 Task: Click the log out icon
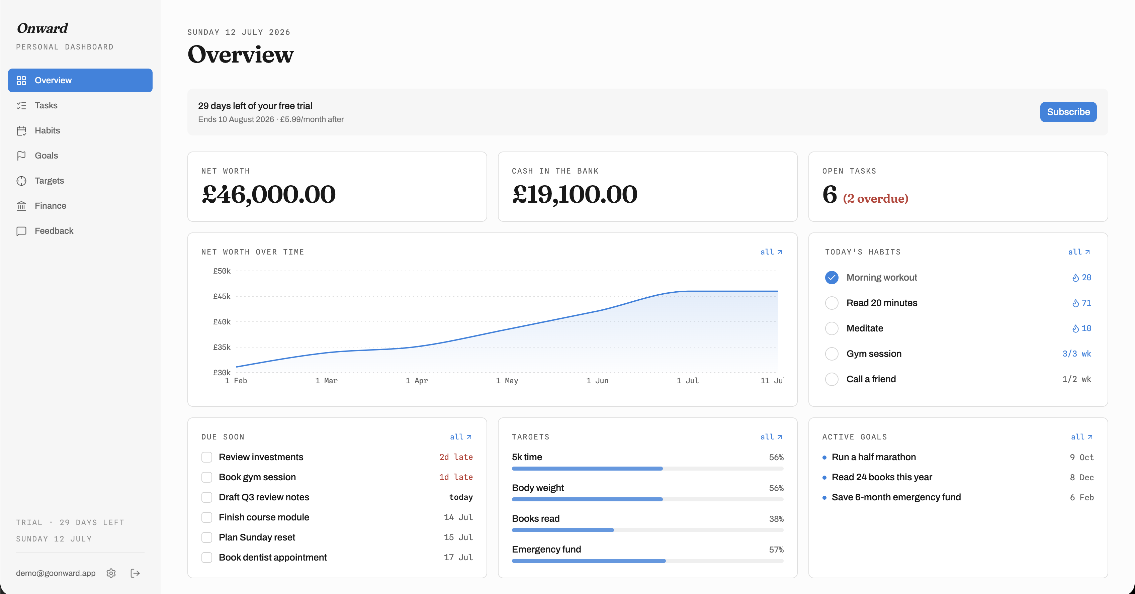coord(135,573)
